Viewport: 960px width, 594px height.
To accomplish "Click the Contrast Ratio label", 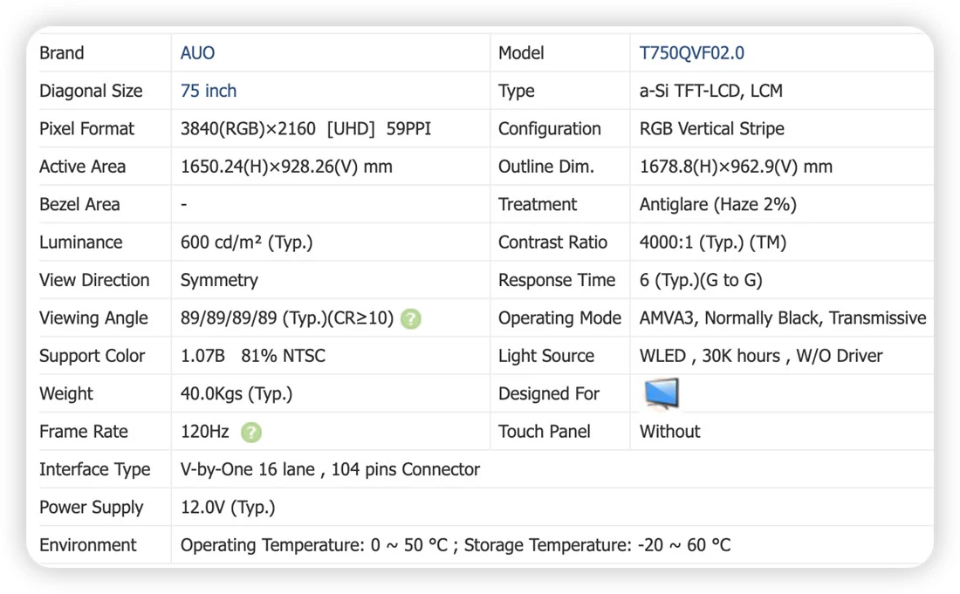I will [x=552, y=242].
